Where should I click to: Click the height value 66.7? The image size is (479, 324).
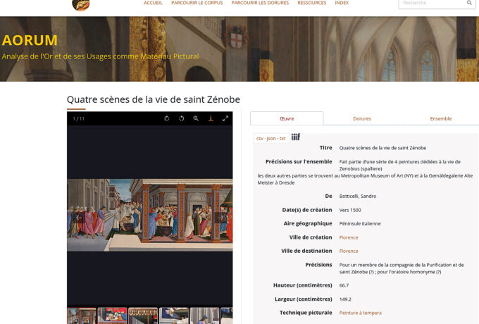coord(344,285)
